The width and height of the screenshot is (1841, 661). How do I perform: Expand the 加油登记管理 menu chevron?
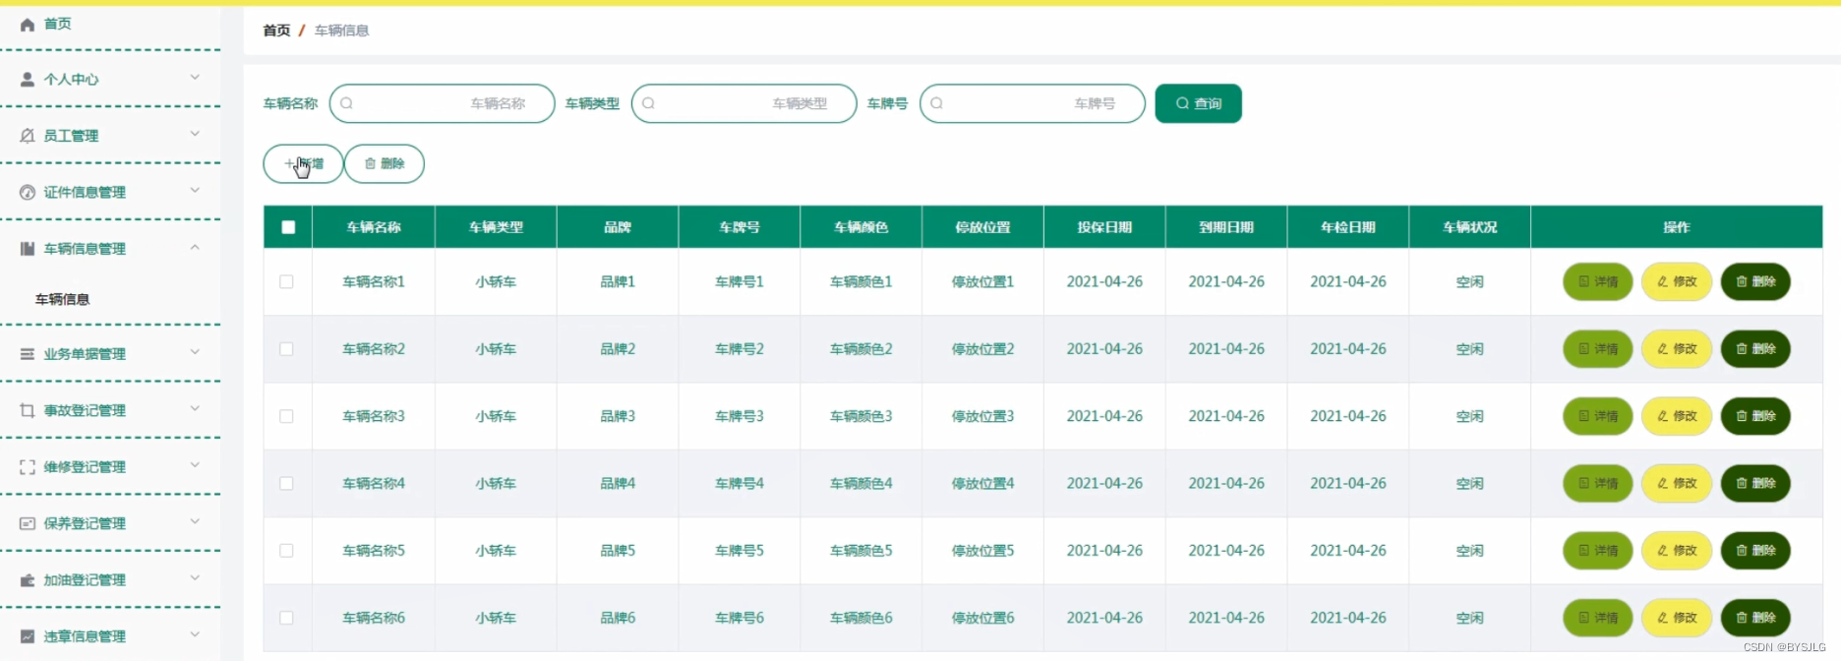click(195, 577)
